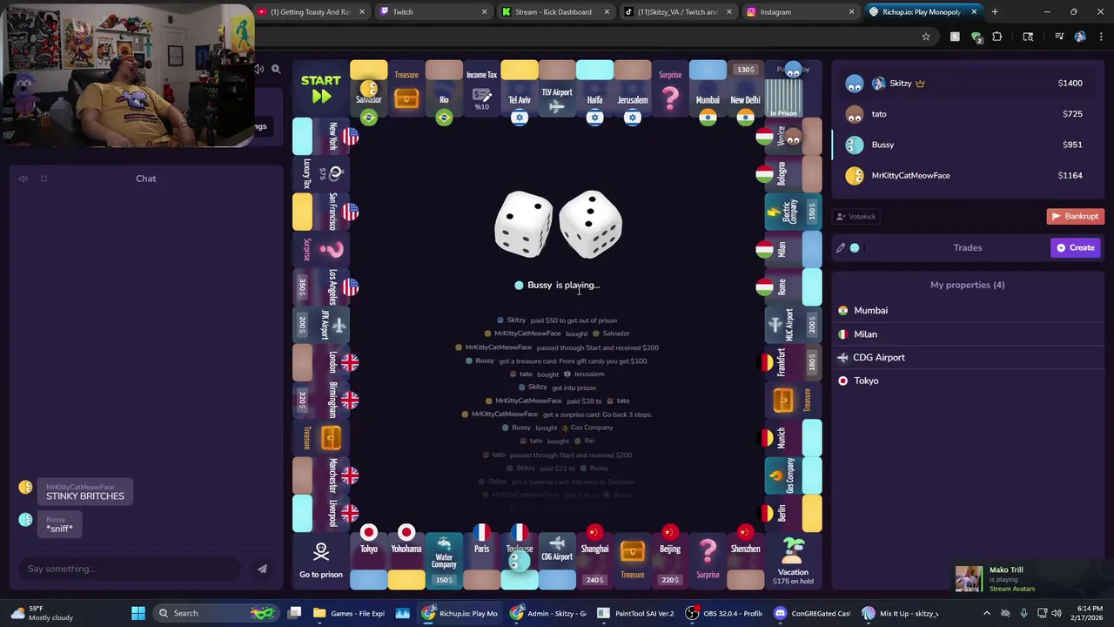Show hidden system tray icons
Screen dimensions: 1114x627
pos(986,613)
